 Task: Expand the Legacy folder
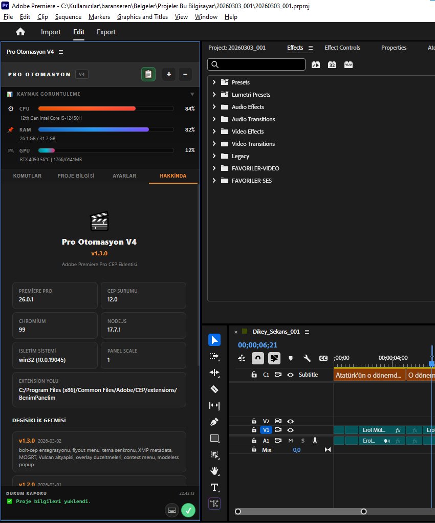pyautogui.click(x=214, y=156)
